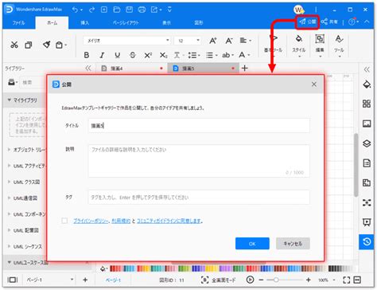Switch to the 表示 ribbon tab
377x290 pixels.
[x=167, y=23]
